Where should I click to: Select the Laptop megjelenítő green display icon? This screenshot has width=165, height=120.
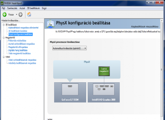(x=104, y=71)
